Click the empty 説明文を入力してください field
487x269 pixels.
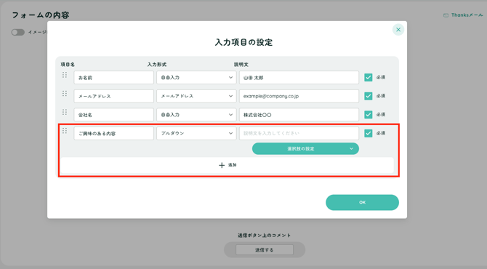coord(299,133)
